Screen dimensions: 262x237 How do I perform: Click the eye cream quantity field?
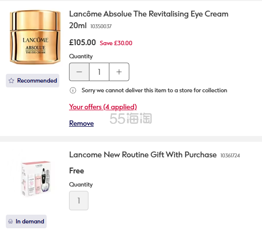(x=99, y=72)
